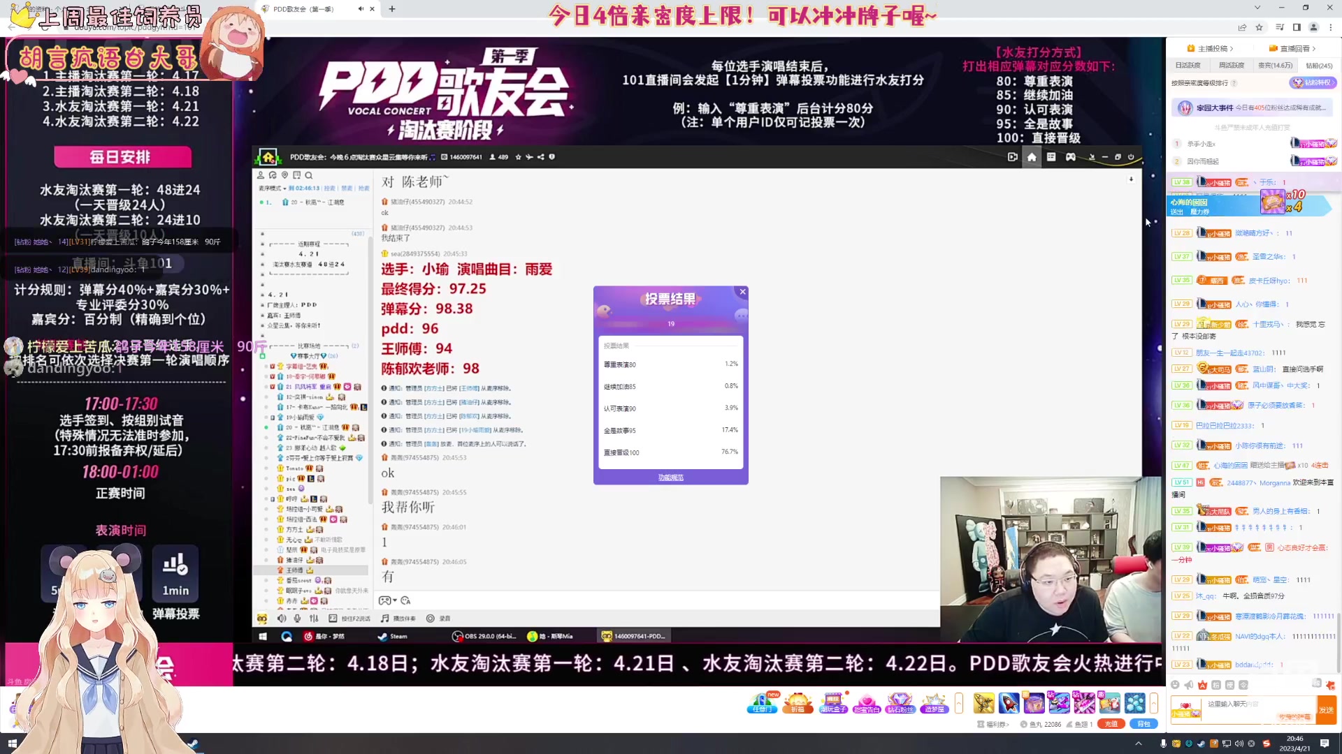The width and height of the screenshot is (1342, 754).
Task: Click the game controller icon in YY toolbar
Action: tap(1070, 157)
